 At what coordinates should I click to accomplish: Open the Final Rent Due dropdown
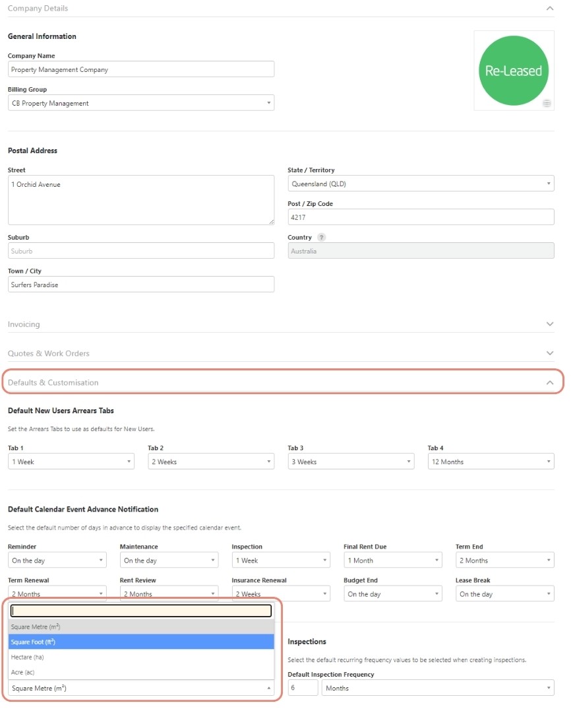393,560
